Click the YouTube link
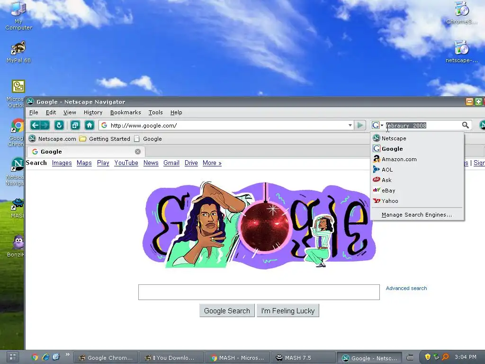The width and height of the screenshot is (485, 364). 126,163
